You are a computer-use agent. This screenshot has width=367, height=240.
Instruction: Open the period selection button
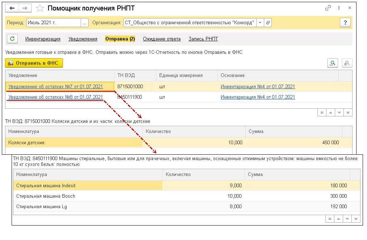pyautogui.click(x=85, y=23)
